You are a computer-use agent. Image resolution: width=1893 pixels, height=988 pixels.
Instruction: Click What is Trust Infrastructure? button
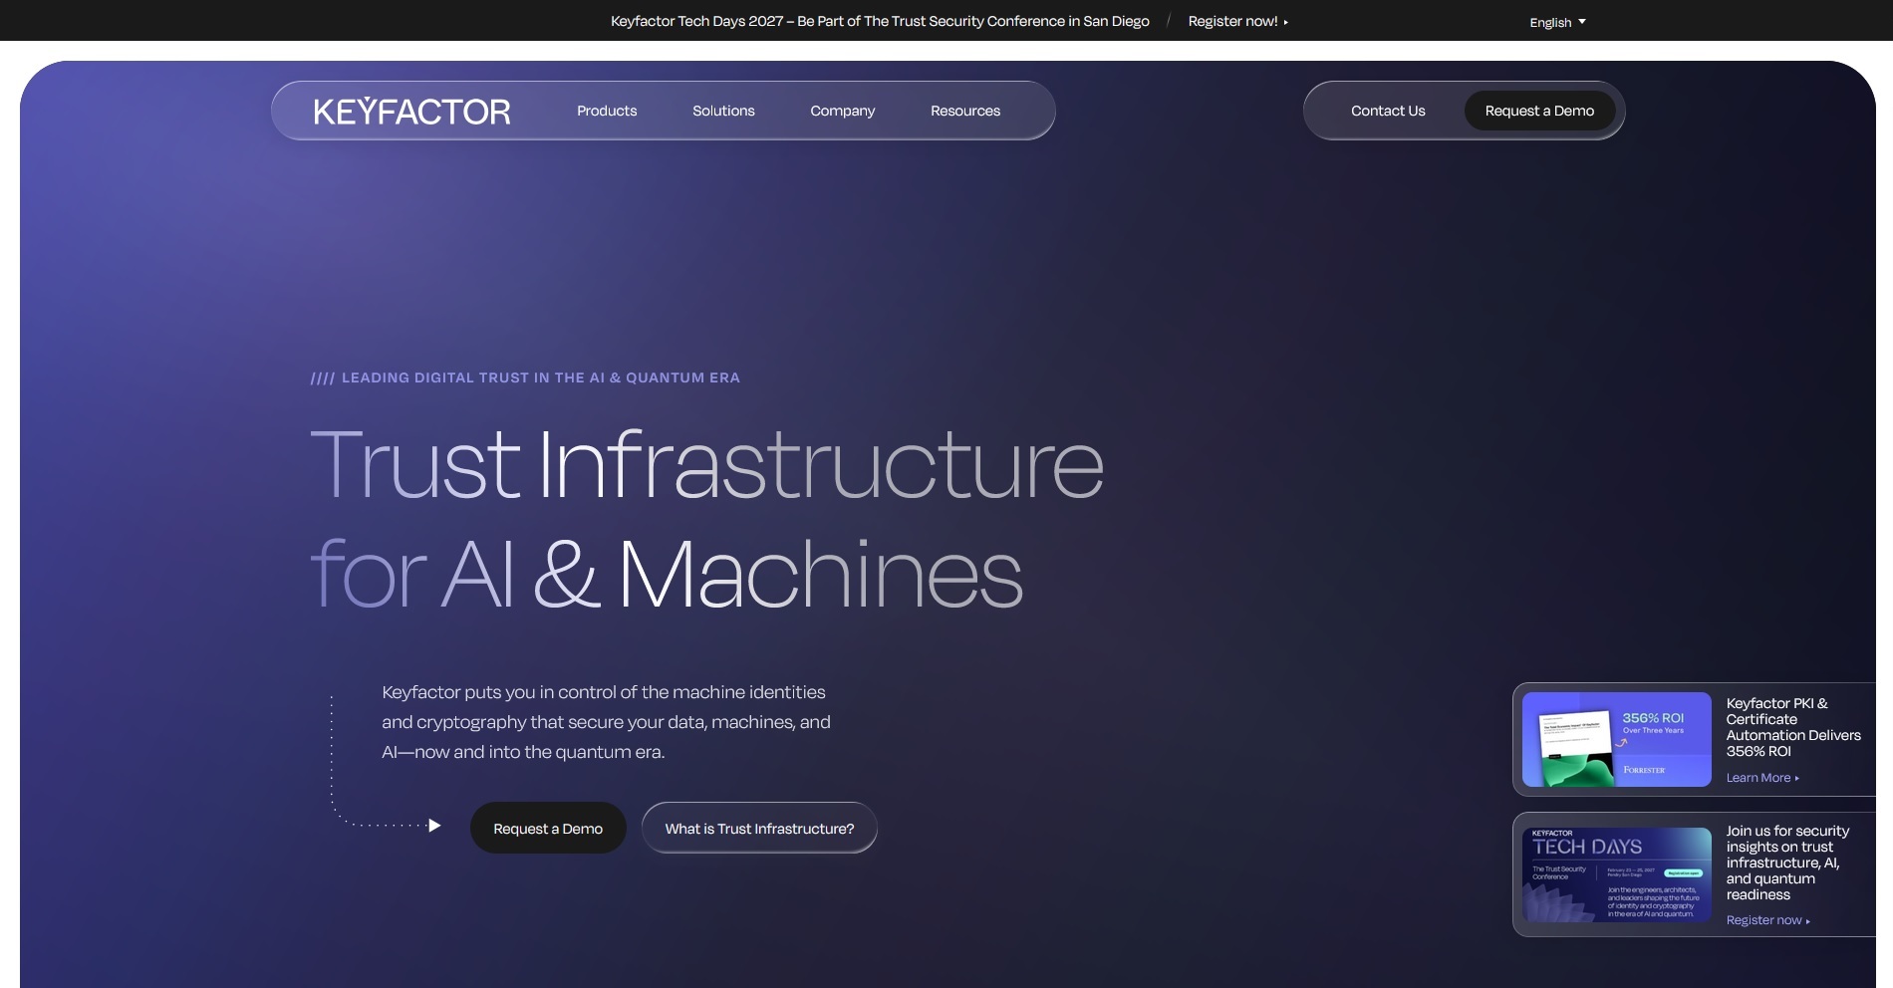759,828
